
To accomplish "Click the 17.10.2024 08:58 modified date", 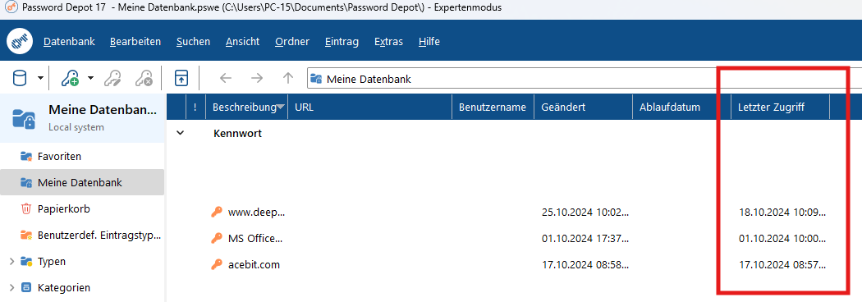I will point(585,265).
